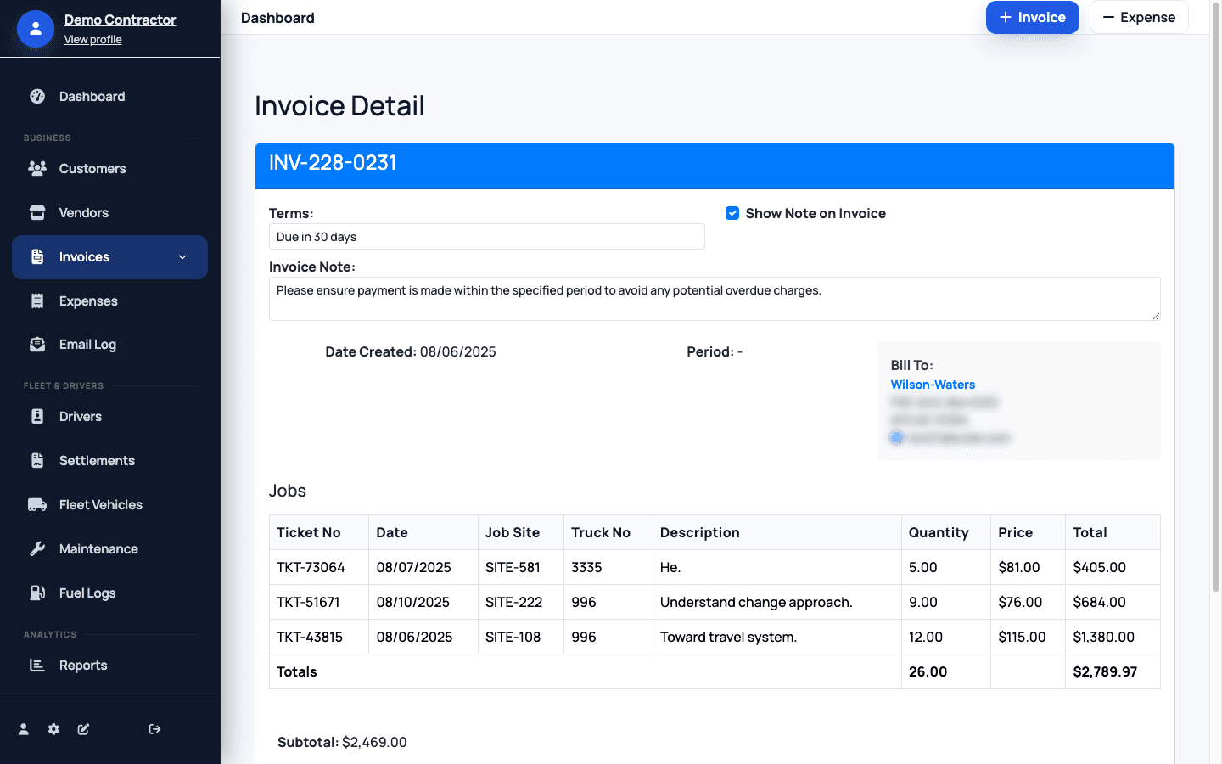
Task: Open Dashboard via its gauge icon
Action: (37, 97)
